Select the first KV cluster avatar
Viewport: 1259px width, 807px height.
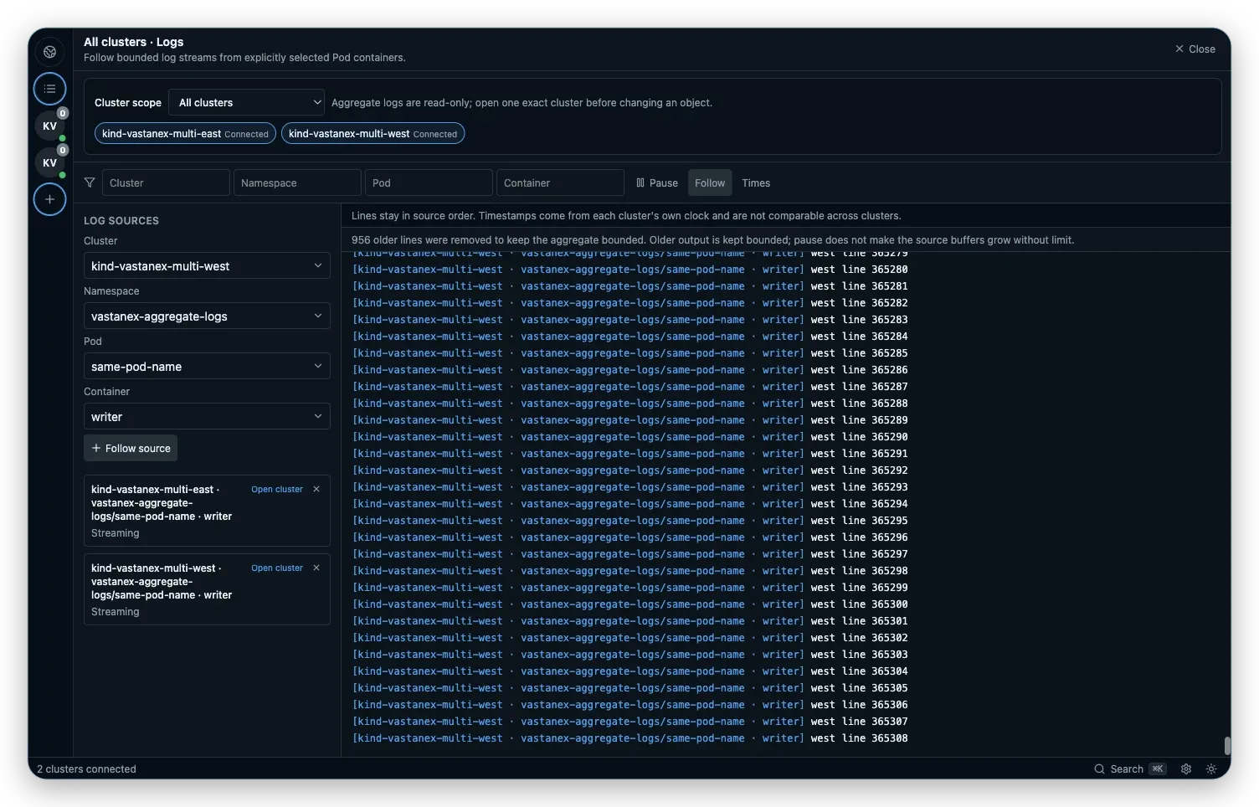click(x=50, y=126)
